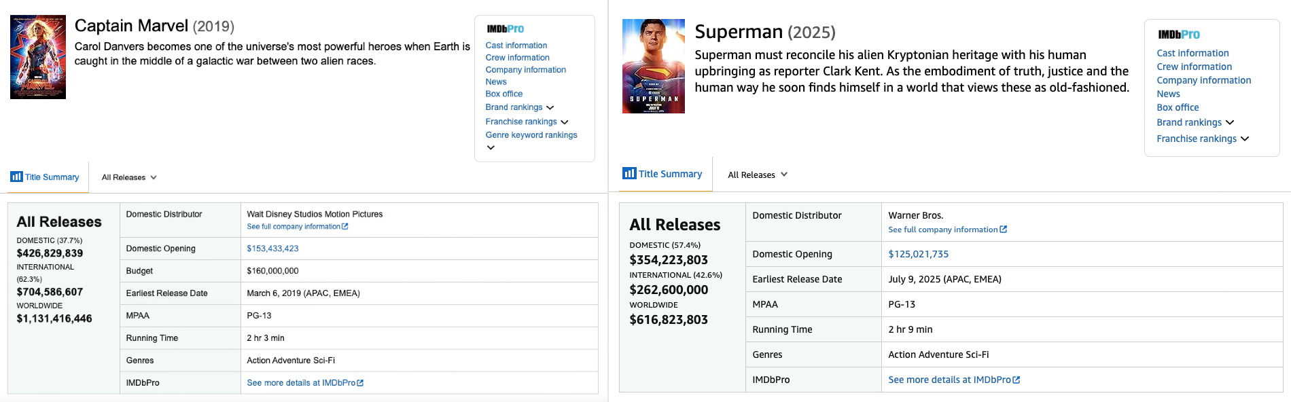
Task: Expand Brand rankings under Superman
Action: click(1230, 123)
